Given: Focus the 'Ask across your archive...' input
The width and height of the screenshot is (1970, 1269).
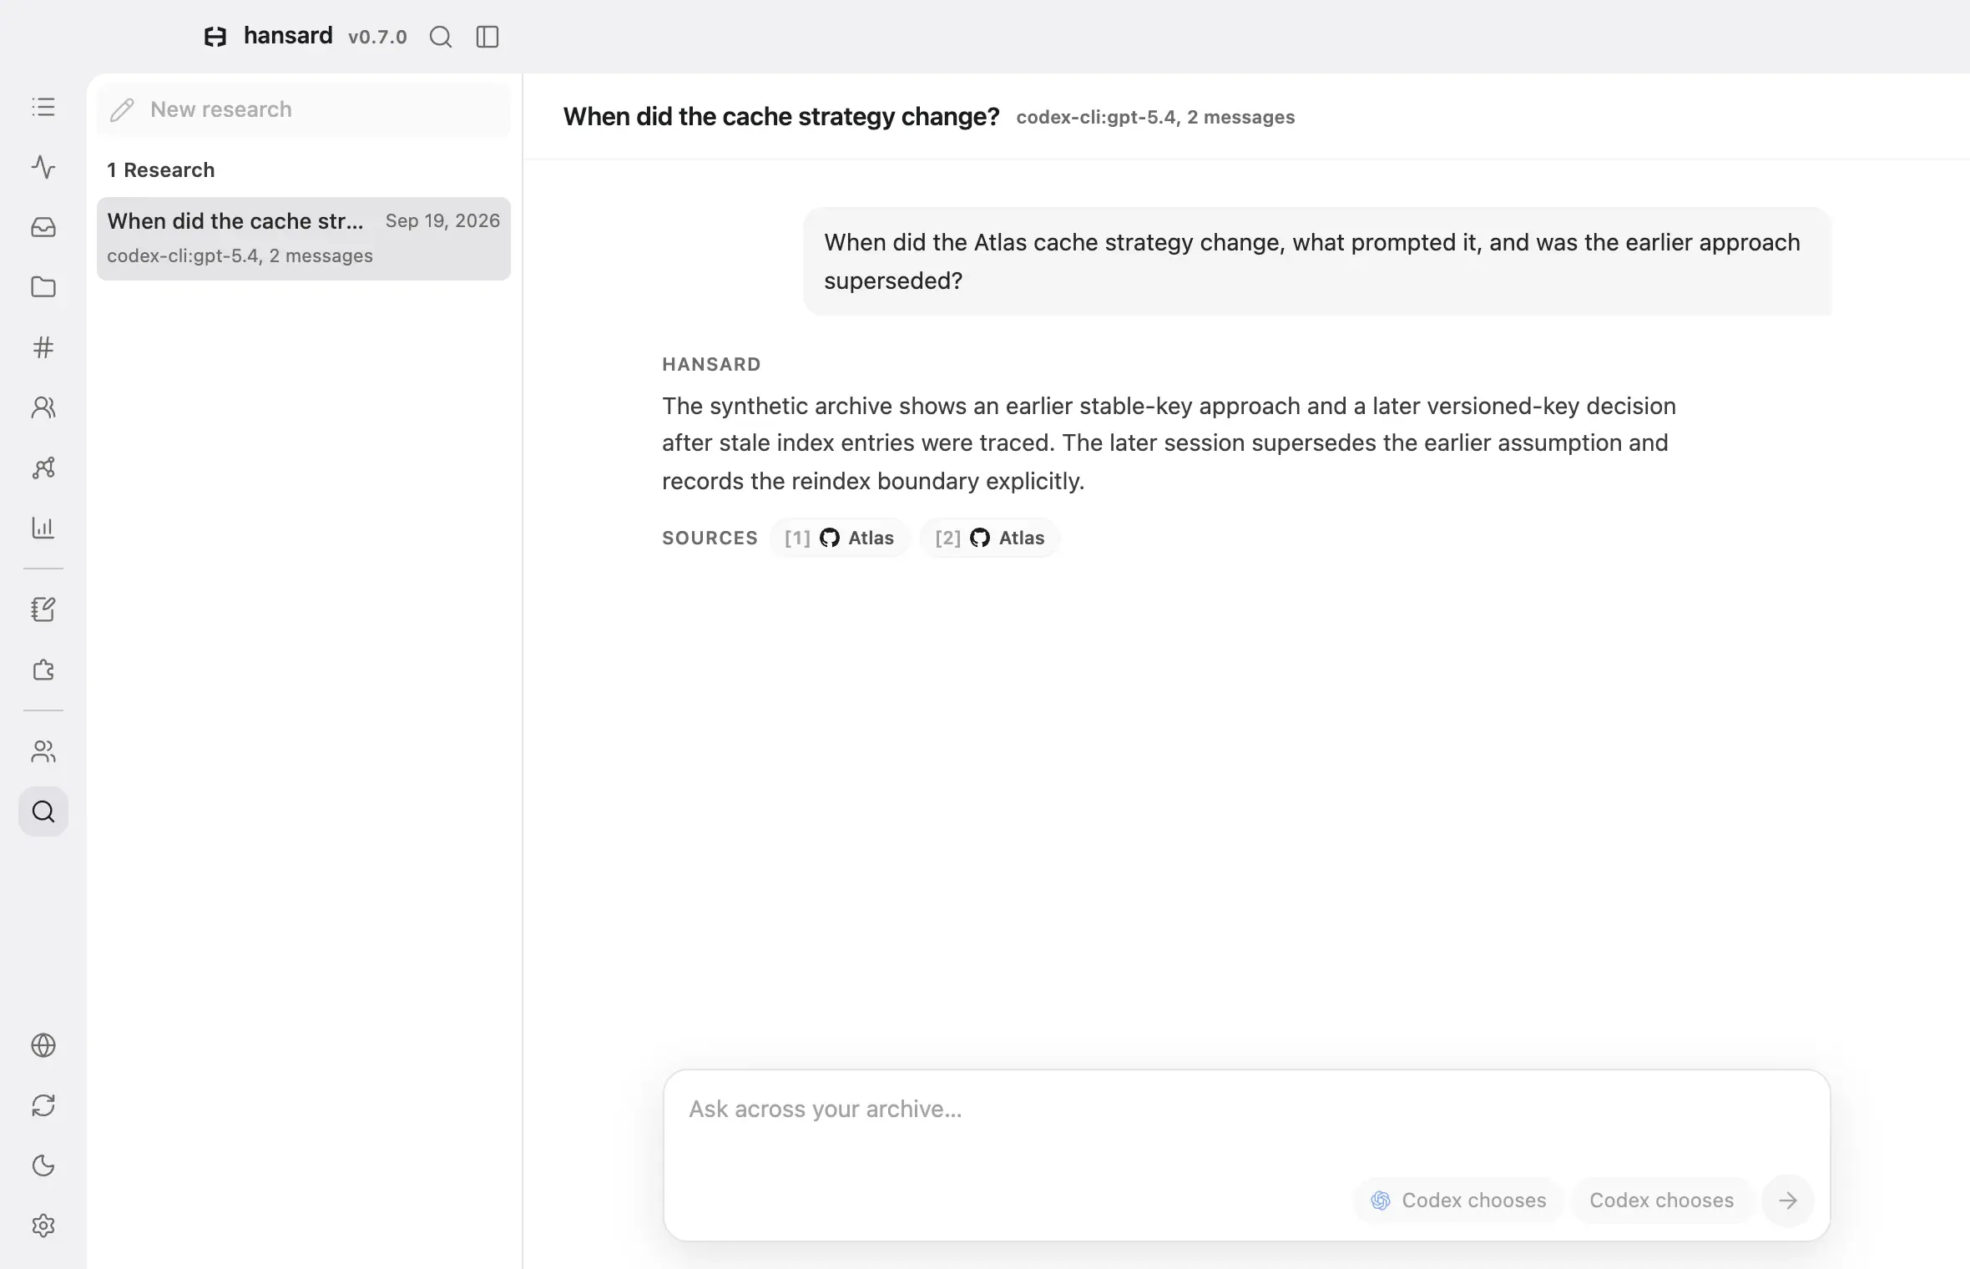Looking at the screenshot, I should (1246, 1110).
